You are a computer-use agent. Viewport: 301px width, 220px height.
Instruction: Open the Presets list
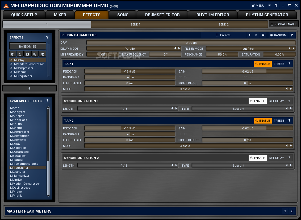[223, 35]
